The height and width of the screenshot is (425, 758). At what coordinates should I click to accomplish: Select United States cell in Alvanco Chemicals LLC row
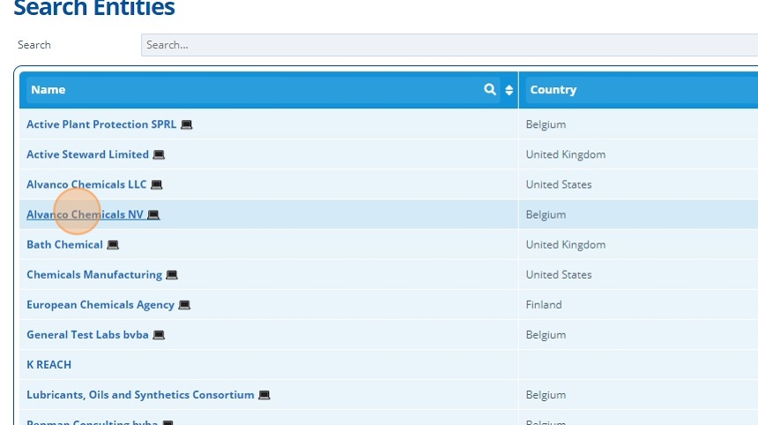point(639,184)
